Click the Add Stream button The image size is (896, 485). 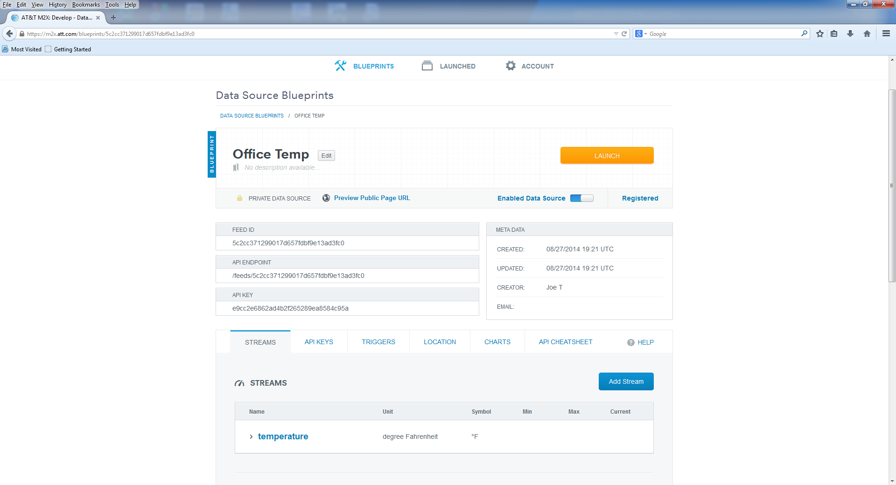(626, 381)
